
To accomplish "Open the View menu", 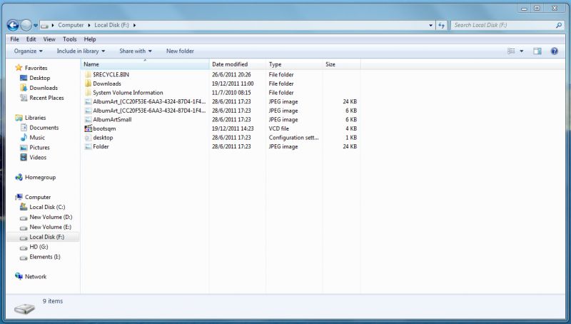I will pos(49,39).
